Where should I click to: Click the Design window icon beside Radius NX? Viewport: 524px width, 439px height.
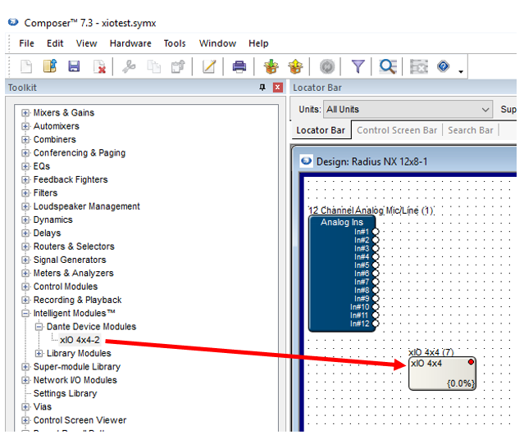[x=307, y=161]
